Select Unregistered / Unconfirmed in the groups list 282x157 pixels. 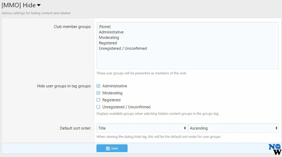pyautogui.click(x=123, y=48)
